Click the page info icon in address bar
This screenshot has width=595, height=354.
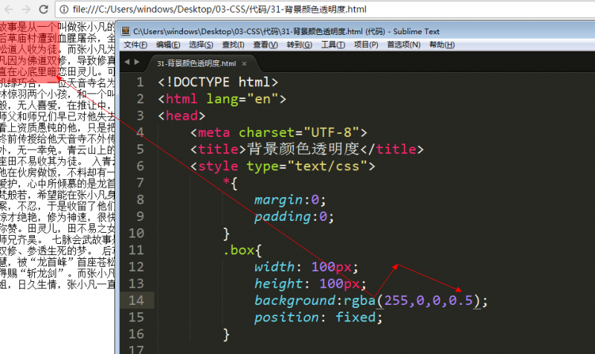(64, 10)
